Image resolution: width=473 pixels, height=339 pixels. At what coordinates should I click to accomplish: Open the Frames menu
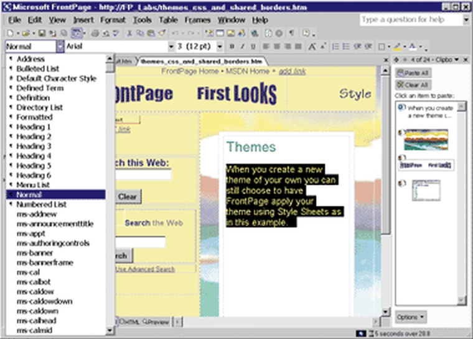click(x=197, y=20)
